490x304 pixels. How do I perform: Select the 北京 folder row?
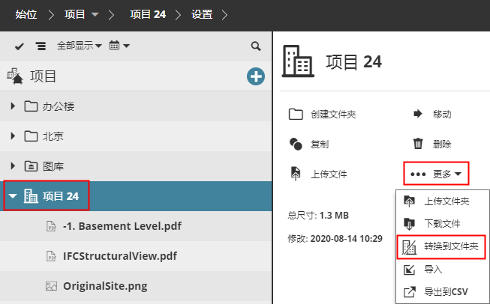[x=136, y=136]
